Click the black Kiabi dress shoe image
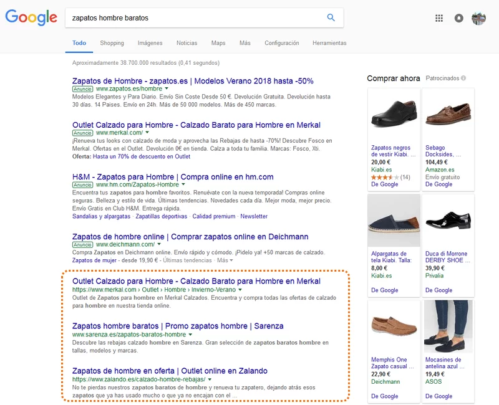Viewport: 499px width, 405px height. pyautogui.click(x=394, y=114)
